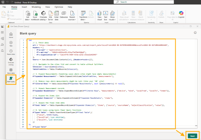Click Format painter in the ribbon
Screen dimensions: 201x140
click(x=14, y=19)
